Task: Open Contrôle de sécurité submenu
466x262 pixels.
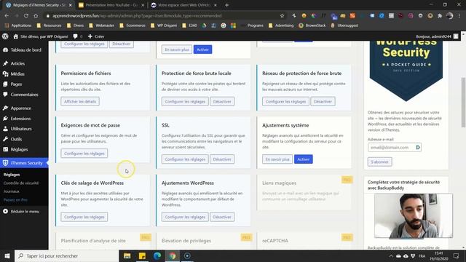Action: [21, 183]
